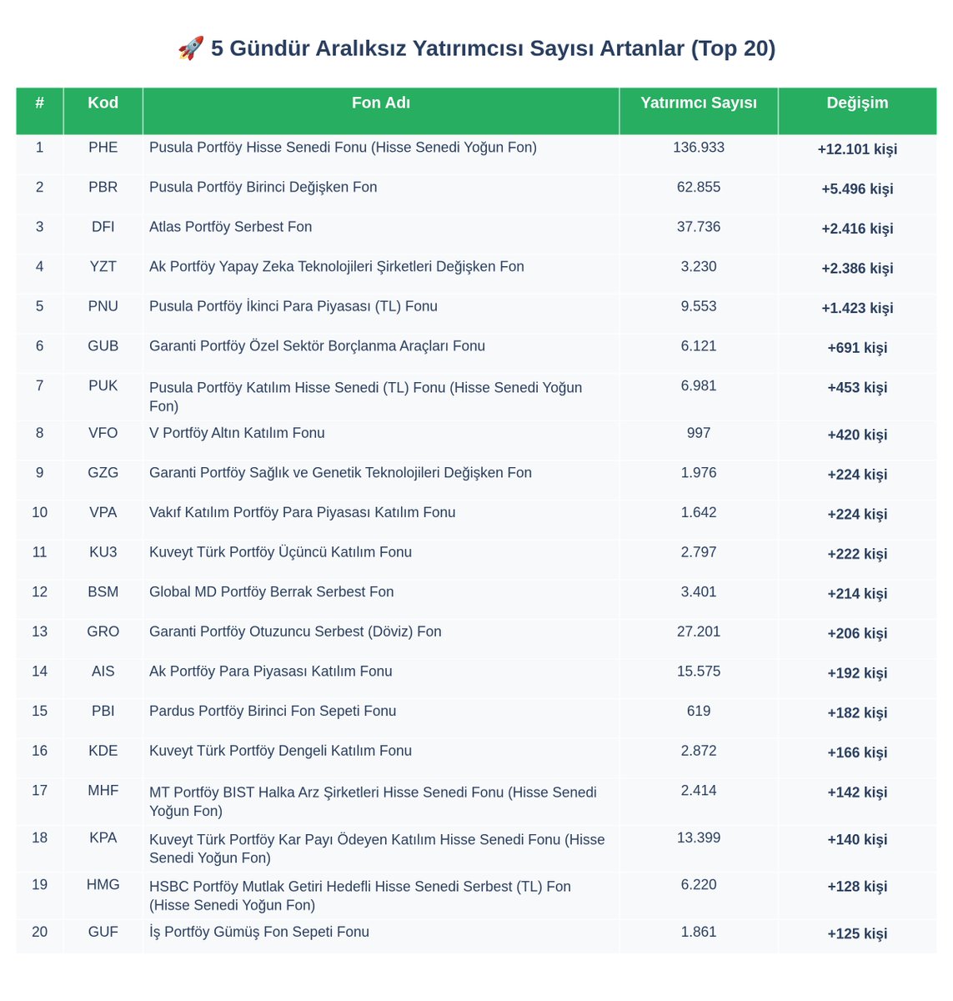
Task: Click the rocket emoji in the title
Action: pos(191,48)
